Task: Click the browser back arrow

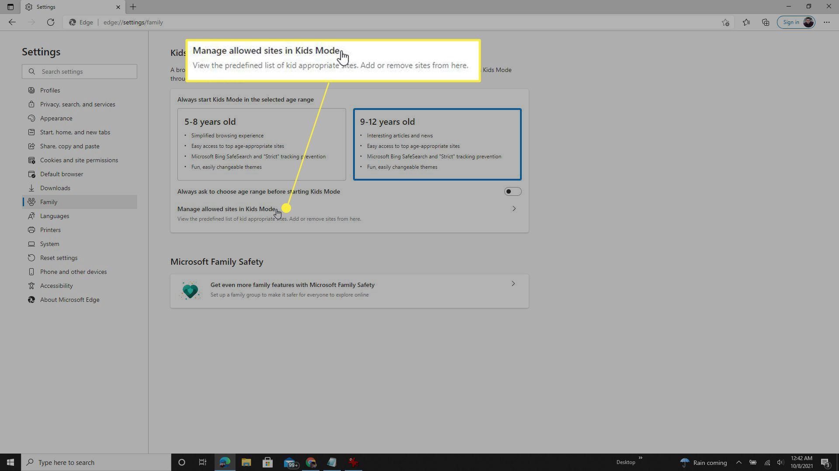Action: click(12, 22)
